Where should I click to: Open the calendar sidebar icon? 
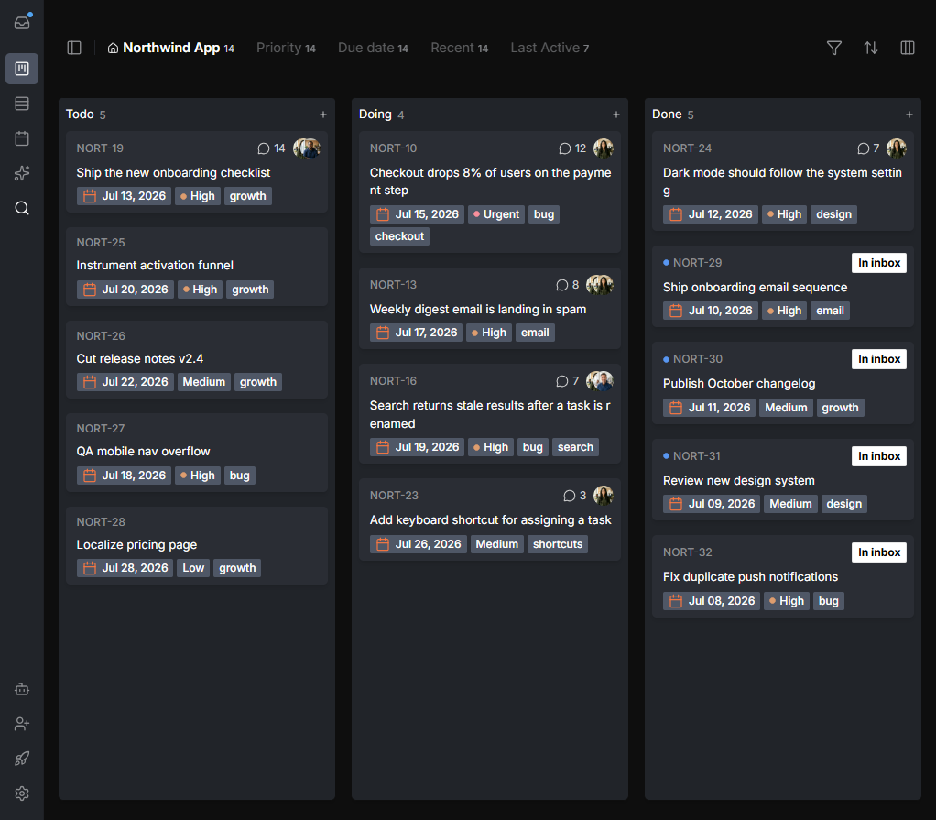click(22, 138)
